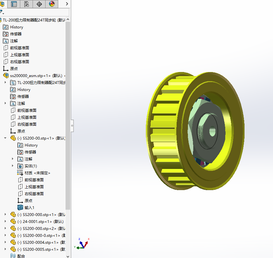Click the gray hub center of model
The width and height of the screenshot is (273, 258).
click(207, 131)
